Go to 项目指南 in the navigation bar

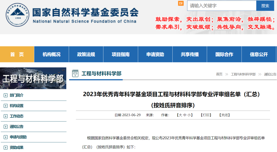121,54
